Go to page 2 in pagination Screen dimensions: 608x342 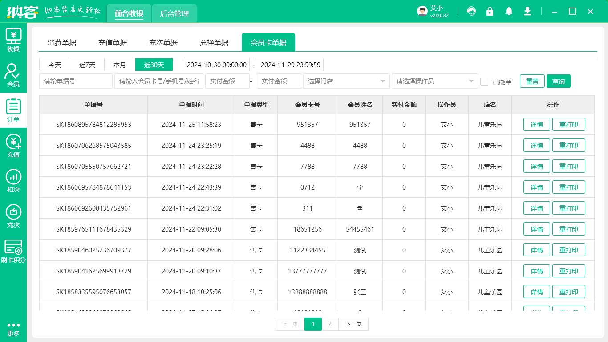pos(330,324)
